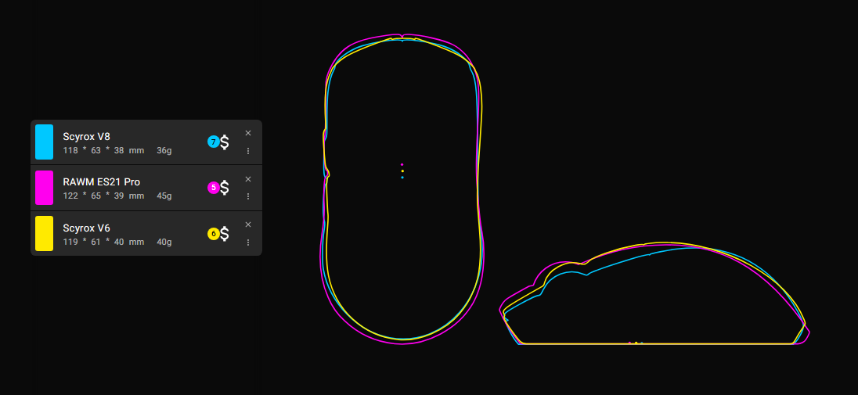Select the Scyrox V8 mouse name

pyautogui.click(x=86, y=137)
